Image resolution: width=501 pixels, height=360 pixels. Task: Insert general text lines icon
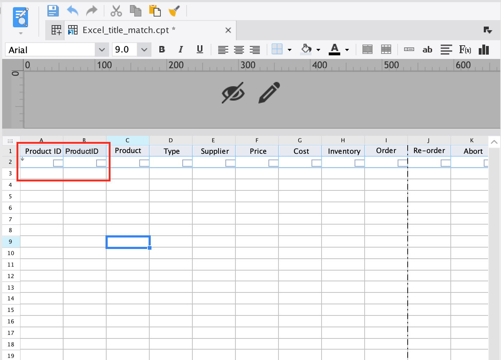tap(446, 50)
